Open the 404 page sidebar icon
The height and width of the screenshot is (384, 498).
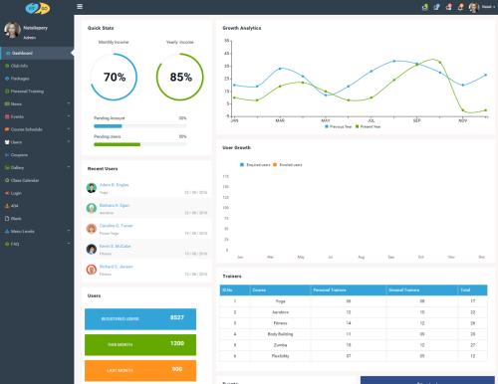click(7, 206)
